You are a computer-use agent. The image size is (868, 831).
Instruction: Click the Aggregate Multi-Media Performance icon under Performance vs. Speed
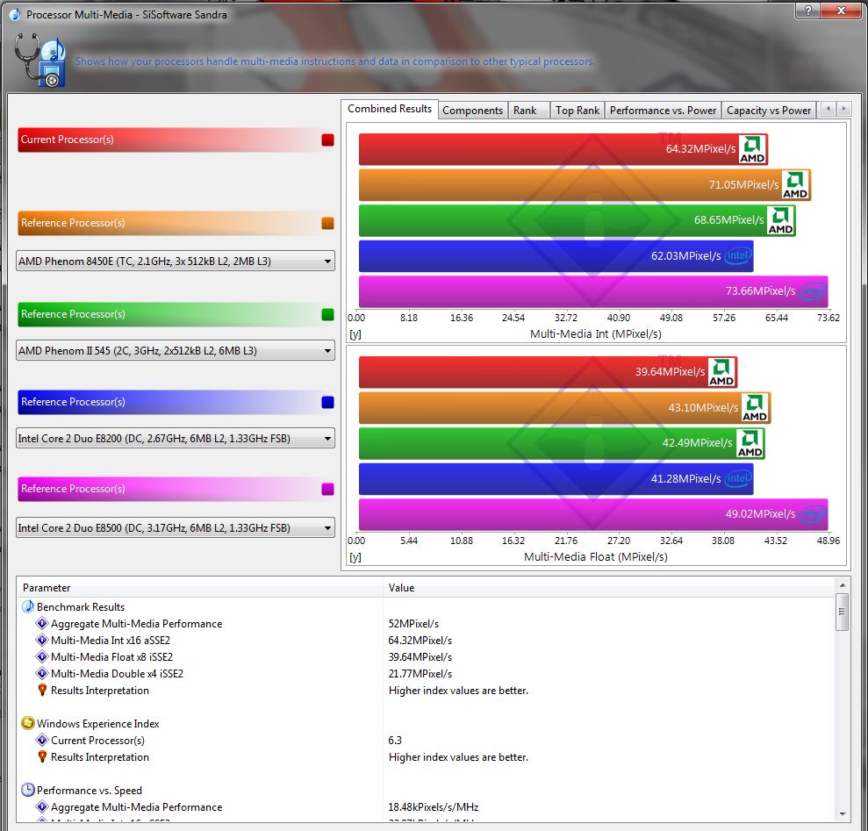tap(42, 806)
